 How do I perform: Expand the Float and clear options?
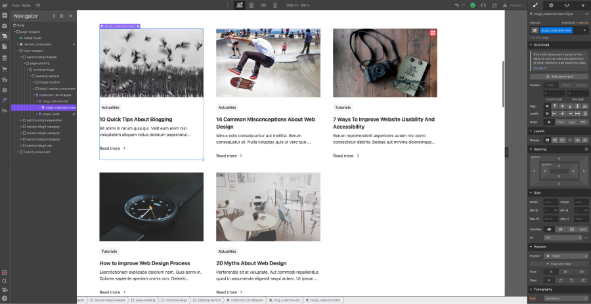coord(559,264)
